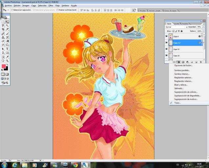The width and height of the screenshot is (209, 168).
Task: Select the Crop tool
Action: (3, 29)
